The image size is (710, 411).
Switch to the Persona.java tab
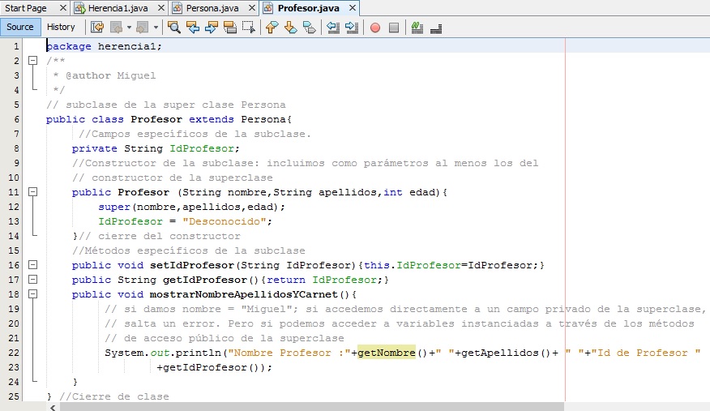tap(212, 8)
